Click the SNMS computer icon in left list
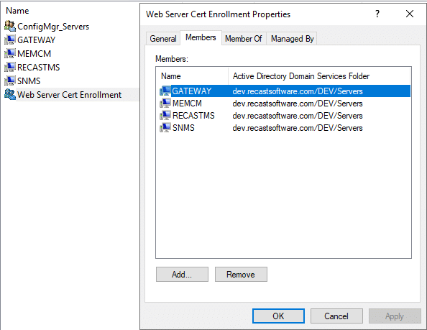427x330 pixels. (x=10, y=81)
